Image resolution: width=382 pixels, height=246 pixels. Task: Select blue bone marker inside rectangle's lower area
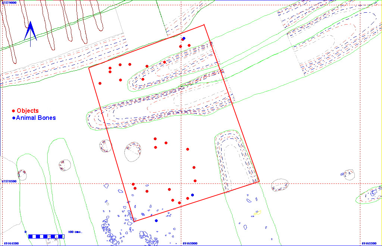(192, 195)
